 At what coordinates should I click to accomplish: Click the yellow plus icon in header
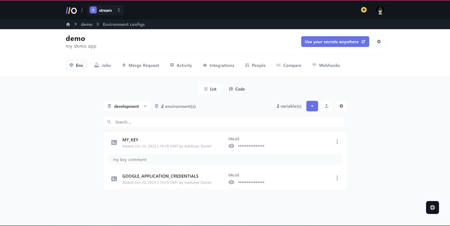(364, 10)
